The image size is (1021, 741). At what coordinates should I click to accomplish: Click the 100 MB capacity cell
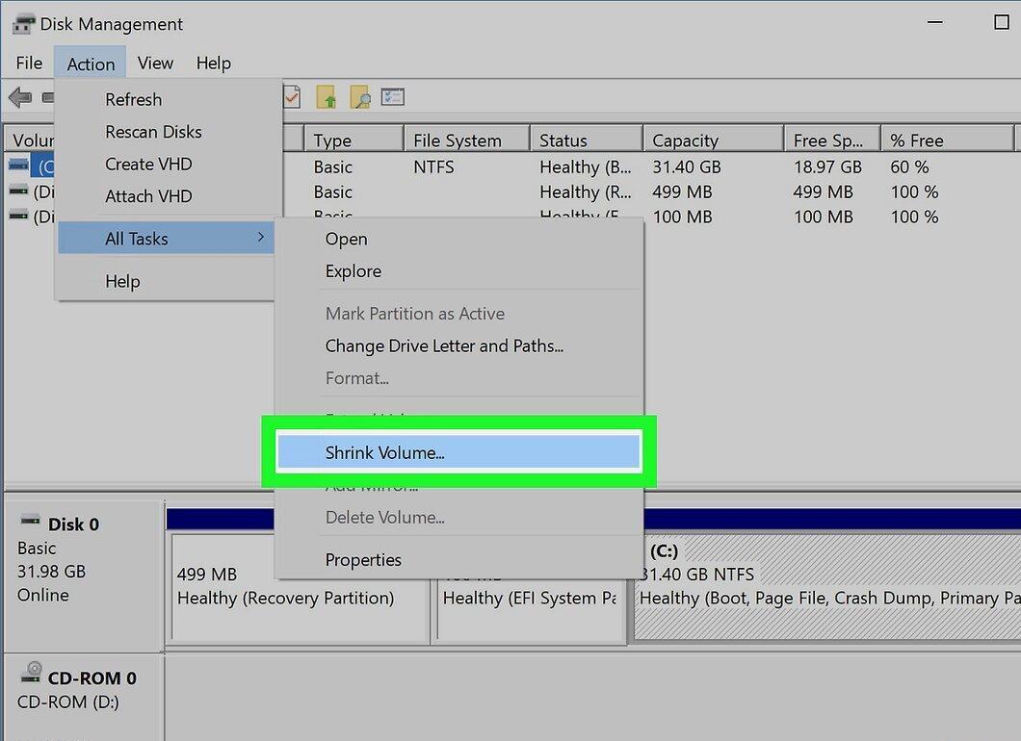coord(682,217)
